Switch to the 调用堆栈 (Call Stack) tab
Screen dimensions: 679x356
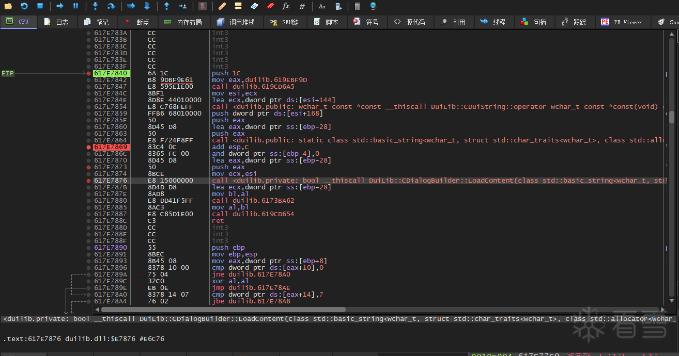236,22
